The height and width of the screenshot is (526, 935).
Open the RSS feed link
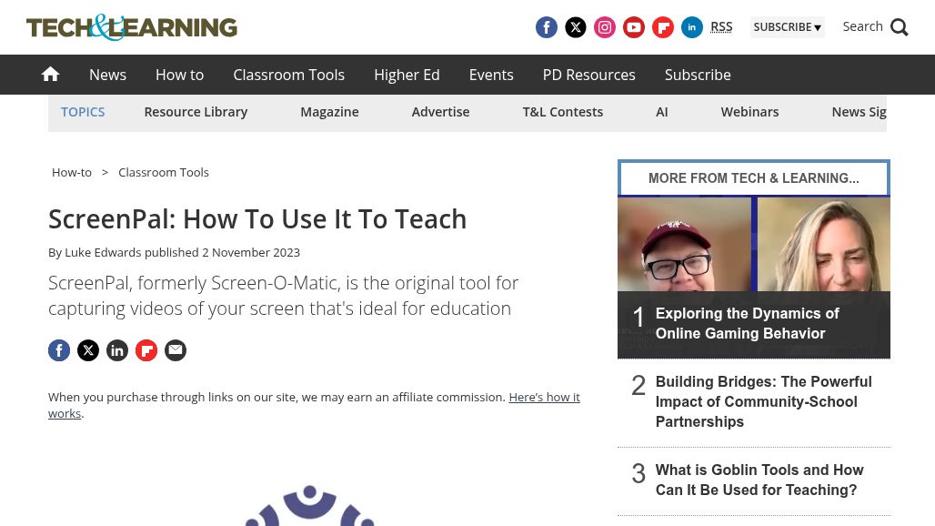click(x=721, y=26)
